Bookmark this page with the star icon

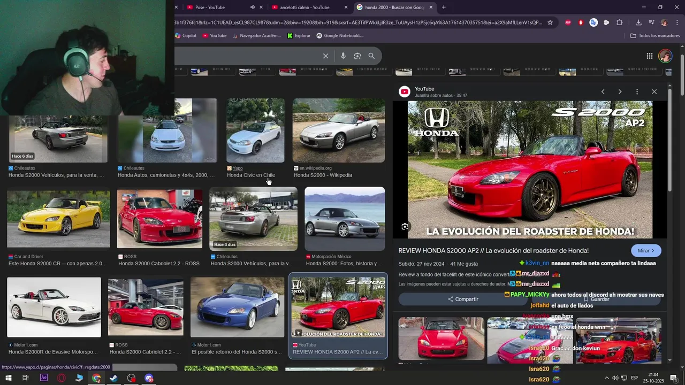tap(550, 22)
